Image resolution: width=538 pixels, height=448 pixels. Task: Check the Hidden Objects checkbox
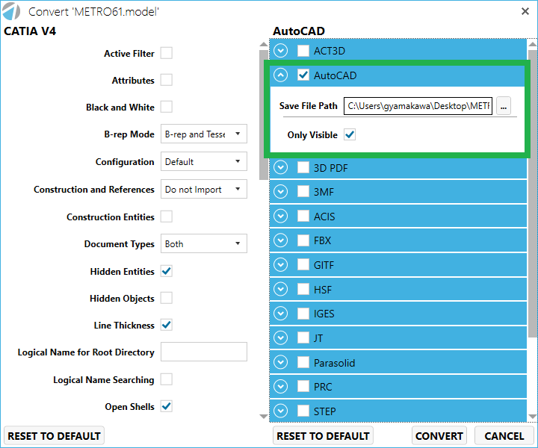[167, 298]
